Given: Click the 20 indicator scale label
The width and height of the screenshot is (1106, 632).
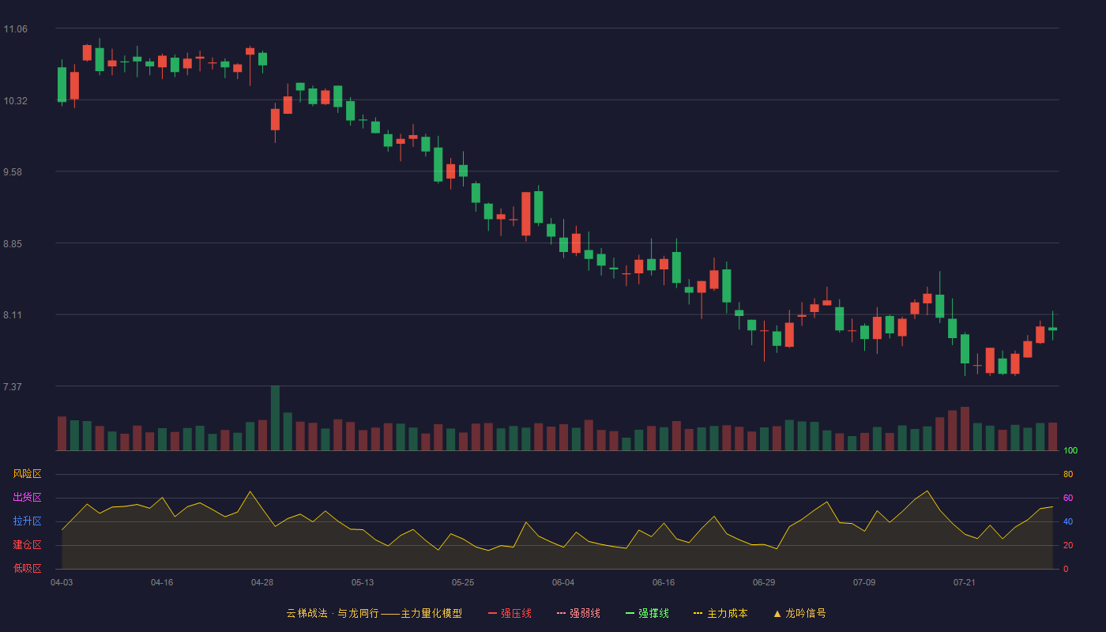Looking at the screenshot, I should point(1068,545).
